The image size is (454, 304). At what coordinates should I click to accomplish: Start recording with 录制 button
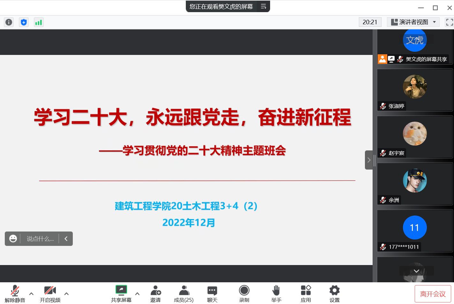(x=244, y=293)
